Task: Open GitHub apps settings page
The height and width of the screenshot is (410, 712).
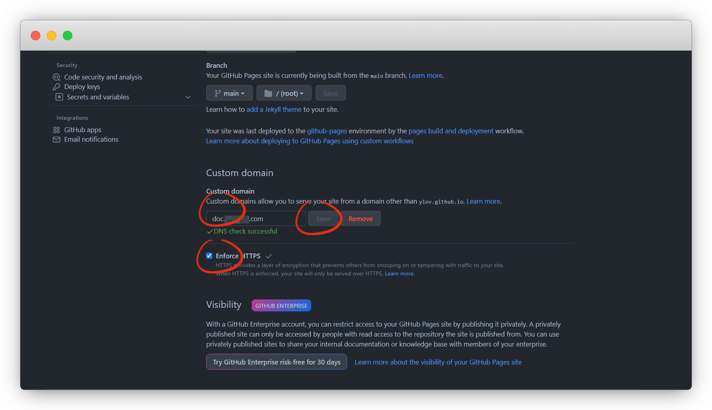Action: tap(83, 130)
